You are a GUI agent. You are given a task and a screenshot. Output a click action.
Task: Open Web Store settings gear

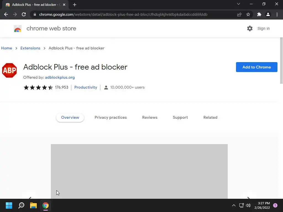(250, 28)
